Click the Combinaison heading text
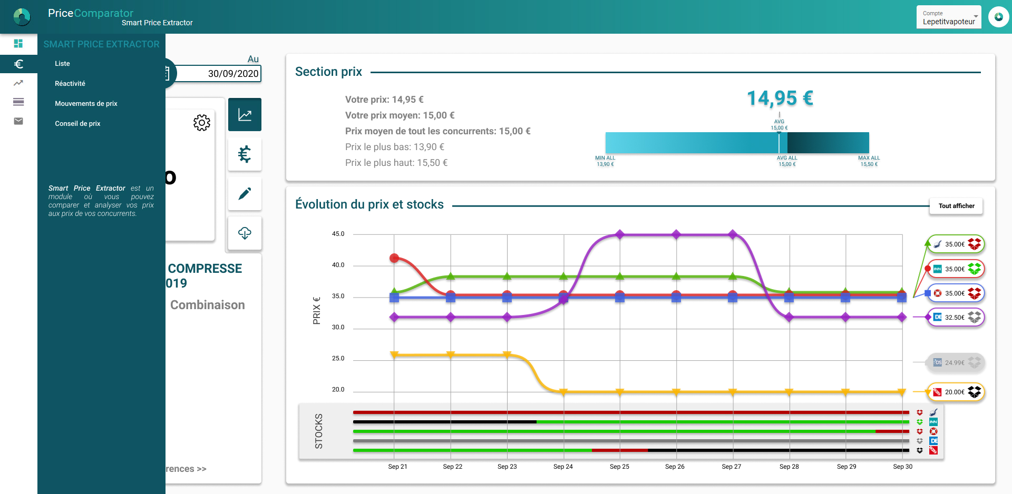1012x494 pixels. click(208, 305)
